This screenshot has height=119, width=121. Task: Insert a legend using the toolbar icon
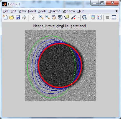pyautogui.click(x=99, y=17)
